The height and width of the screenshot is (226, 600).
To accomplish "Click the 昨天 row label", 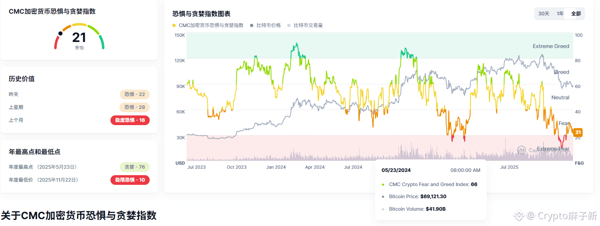I will pos(14,94).
